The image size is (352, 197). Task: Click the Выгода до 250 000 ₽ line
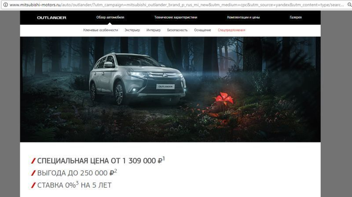(74, 173)
